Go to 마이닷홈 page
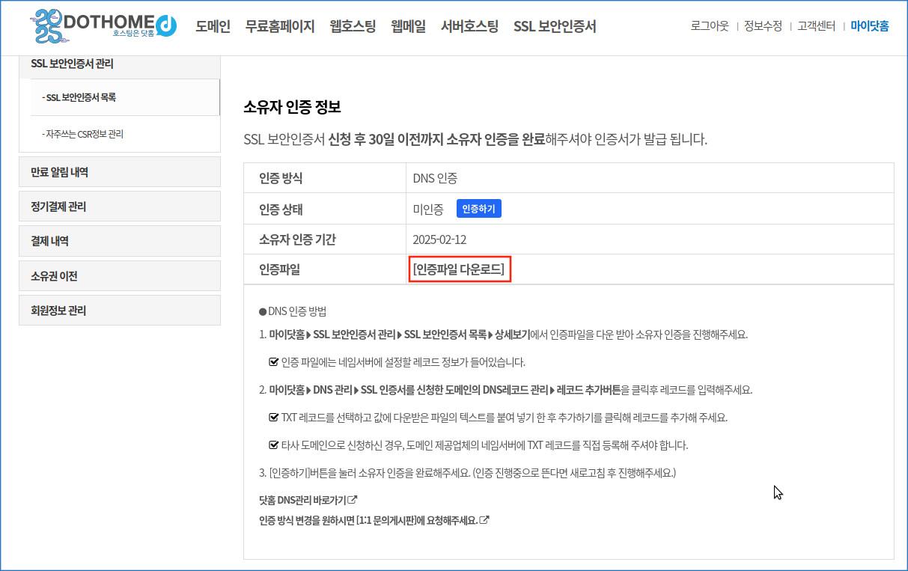This screenshot has width=908, height=571. 869,26
